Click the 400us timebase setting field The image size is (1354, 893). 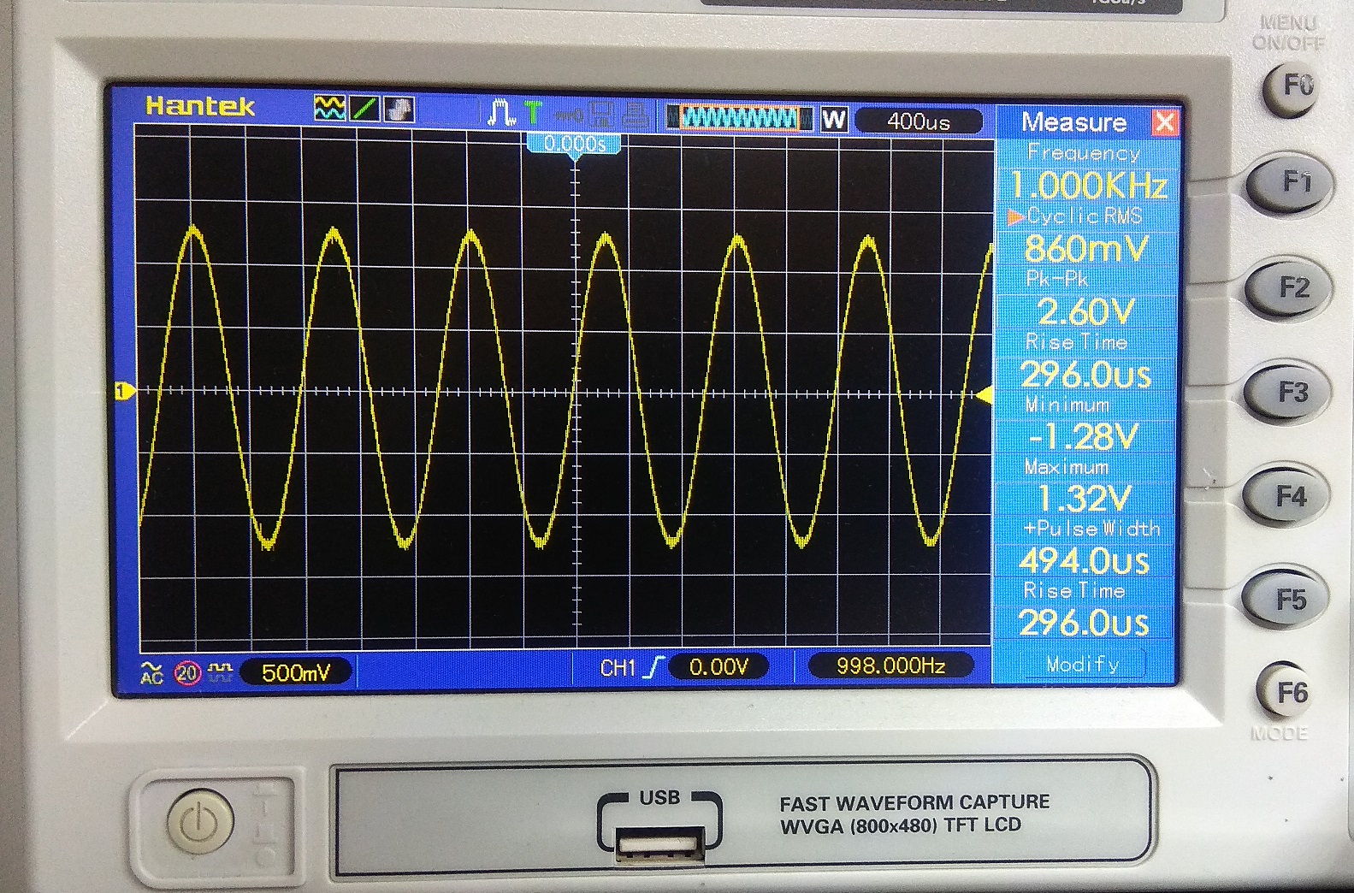[919, 121]
